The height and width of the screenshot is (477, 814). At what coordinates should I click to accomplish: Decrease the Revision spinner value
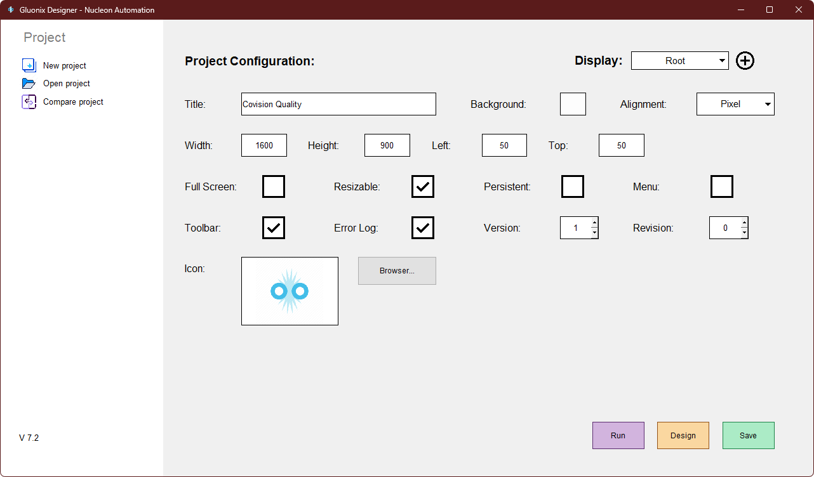point(744,233)
